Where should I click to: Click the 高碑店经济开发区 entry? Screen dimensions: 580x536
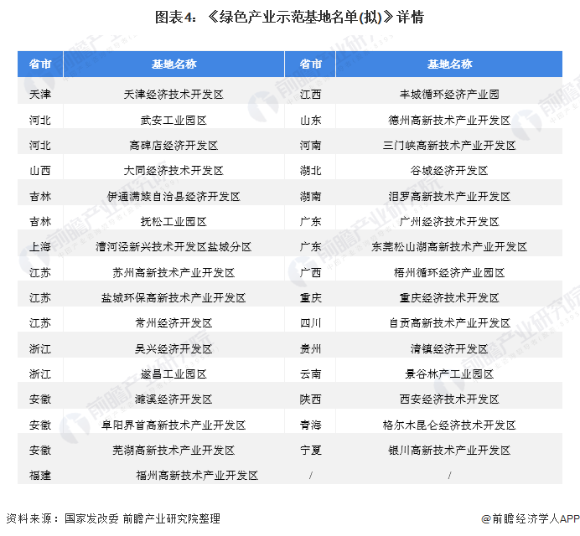(173, 145)
